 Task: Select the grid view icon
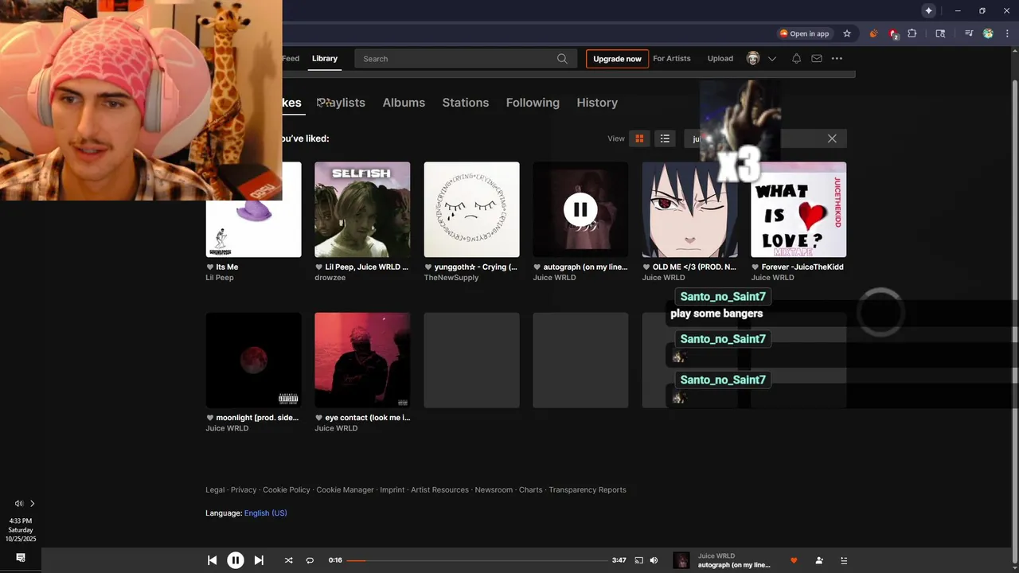pos(639,138)
